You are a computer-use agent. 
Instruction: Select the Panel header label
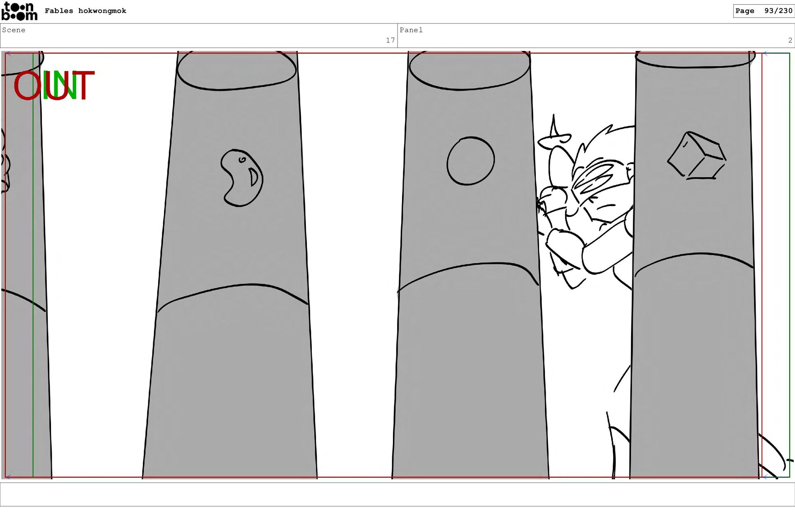pyautogui.click(x=411, y=30)
